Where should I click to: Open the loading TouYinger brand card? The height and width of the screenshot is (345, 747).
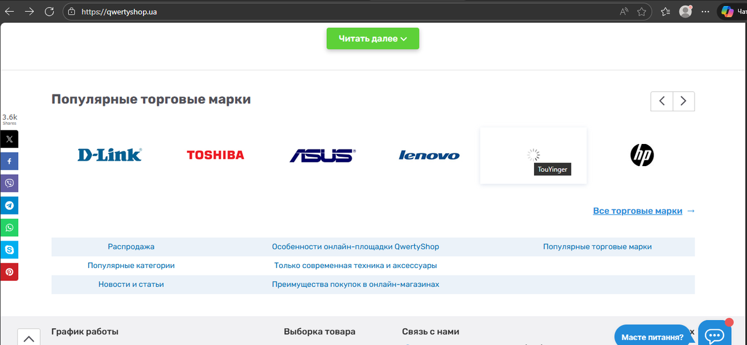click(533, 156)
